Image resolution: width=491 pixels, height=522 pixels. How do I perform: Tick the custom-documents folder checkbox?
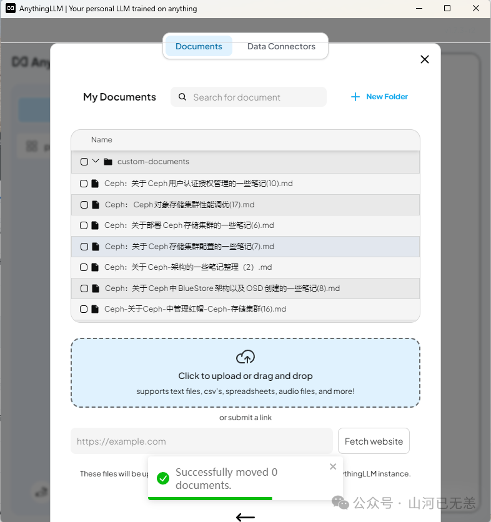coord(84,162)
